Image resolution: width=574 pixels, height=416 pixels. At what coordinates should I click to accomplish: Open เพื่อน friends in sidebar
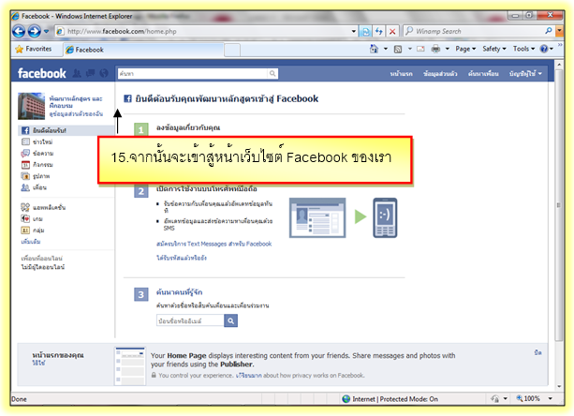tap(34, 187)
